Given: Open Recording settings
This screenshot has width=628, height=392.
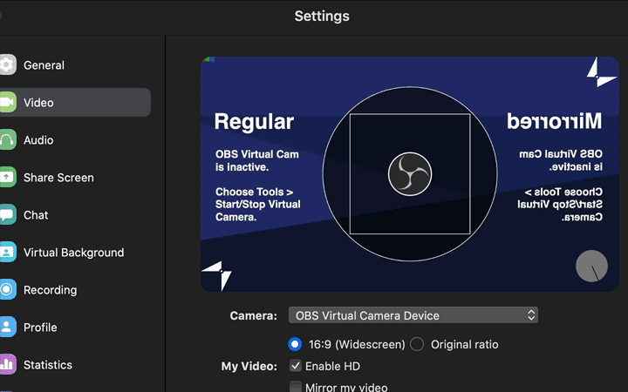Looking at the screenshot, I should coord(50,290).
